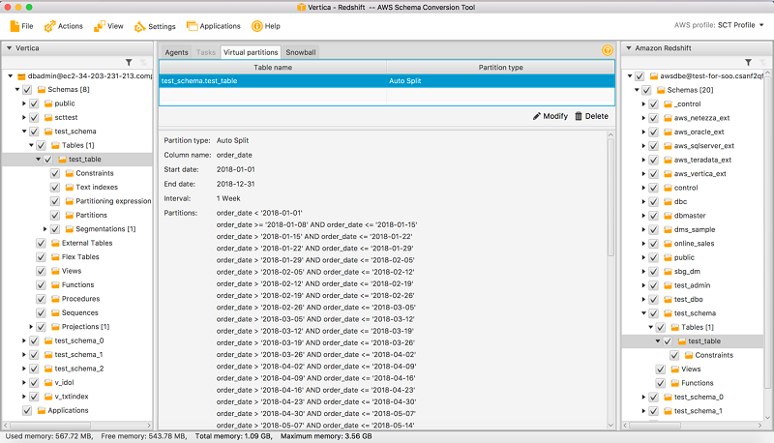Click the folder icon beside External Tables
This screenshot has height=443, width=774.
tap(56, 243)
